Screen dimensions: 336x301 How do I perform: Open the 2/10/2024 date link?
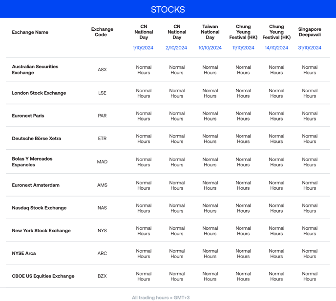click(x=176, y=48)
